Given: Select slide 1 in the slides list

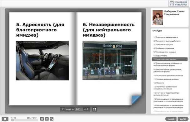Looking at the screenshot, I should pyautogui.click(x=166, y=37).
